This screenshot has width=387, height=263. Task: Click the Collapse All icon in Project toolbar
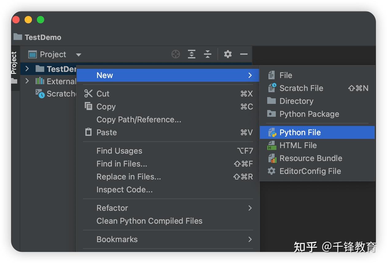tap(208, 54)
